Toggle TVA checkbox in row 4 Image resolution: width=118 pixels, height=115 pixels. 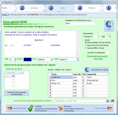click(x=83, y=87)
